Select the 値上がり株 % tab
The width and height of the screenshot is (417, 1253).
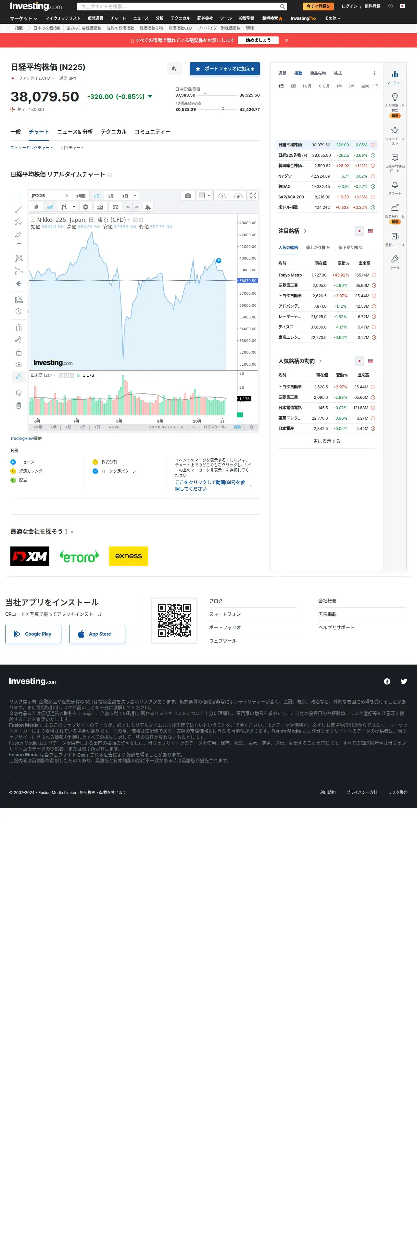pos(318,248)
